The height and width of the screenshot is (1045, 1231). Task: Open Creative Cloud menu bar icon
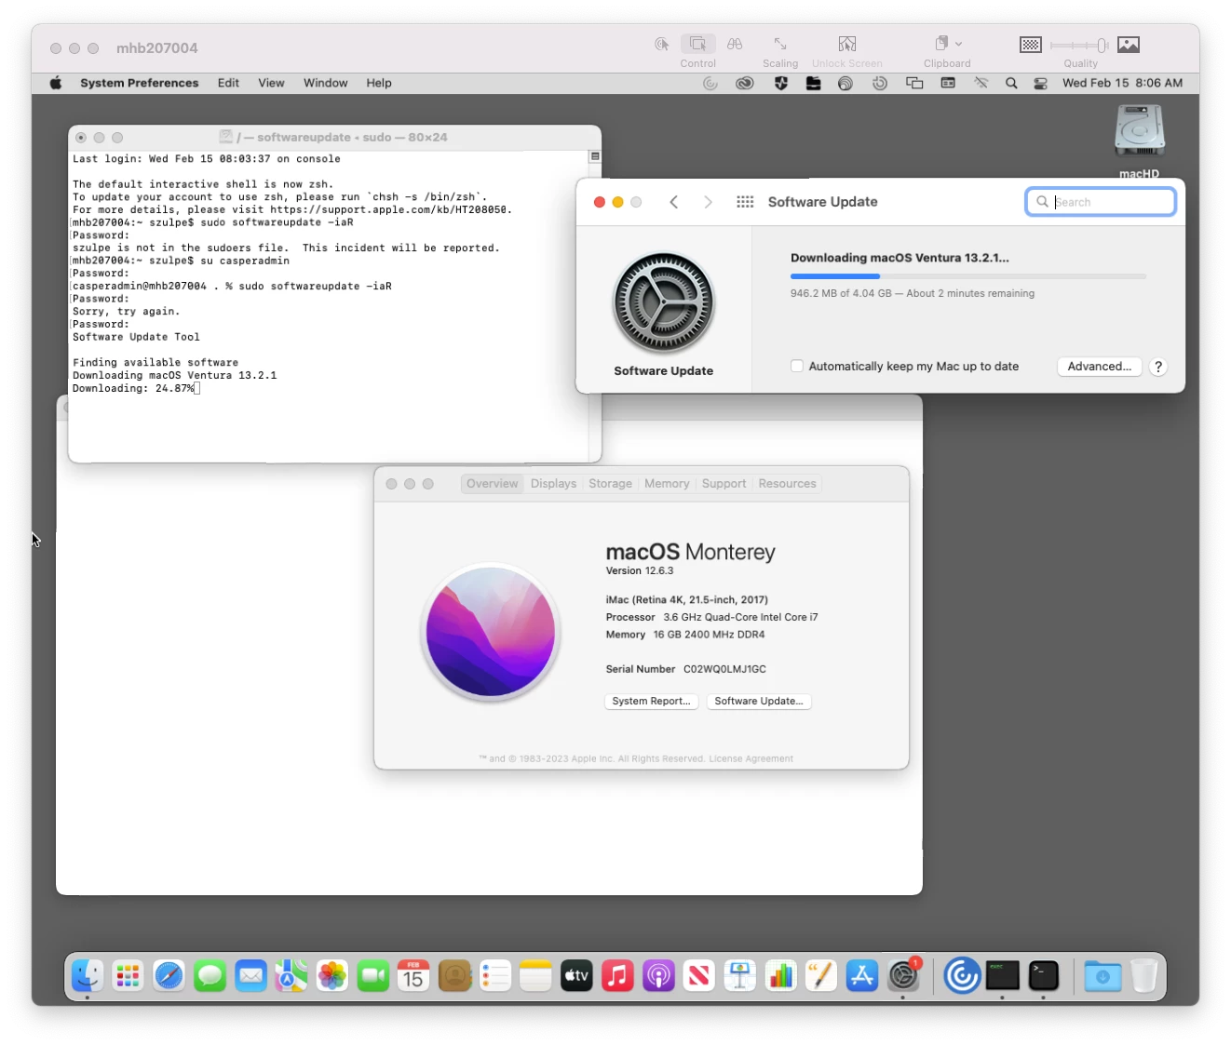tap(744, 83)
